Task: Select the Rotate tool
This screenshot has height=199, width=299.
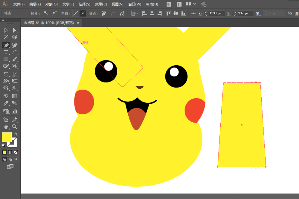Action: pyautogui.click(x=6, y=74)
